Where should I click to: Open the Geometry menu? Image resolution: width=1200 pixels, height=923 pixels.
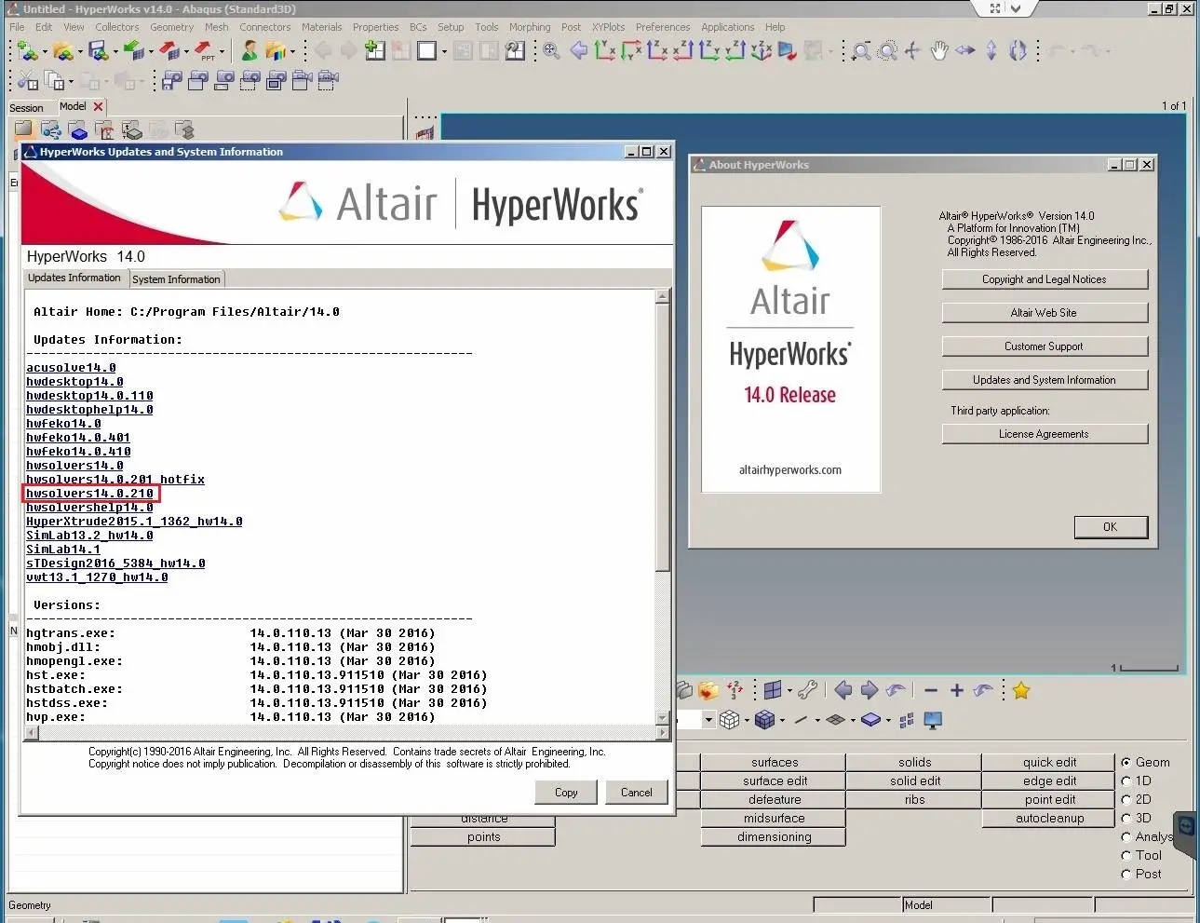tap(172, 27)
